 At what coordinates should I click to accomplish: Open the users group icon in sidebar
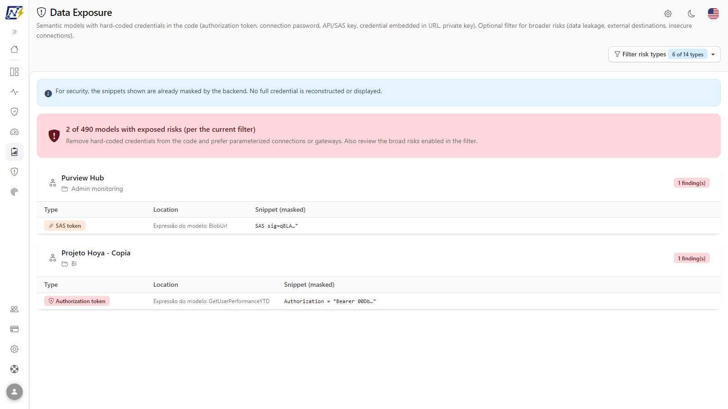[15, 309]
